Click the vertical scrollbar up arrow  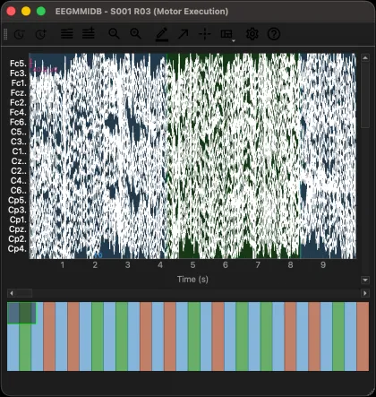[365, 58]
